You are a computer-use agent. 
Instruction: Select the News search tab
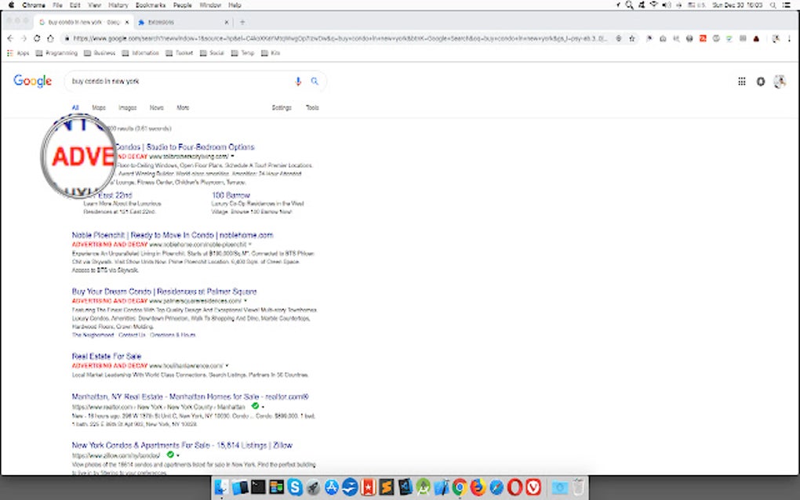157,107
